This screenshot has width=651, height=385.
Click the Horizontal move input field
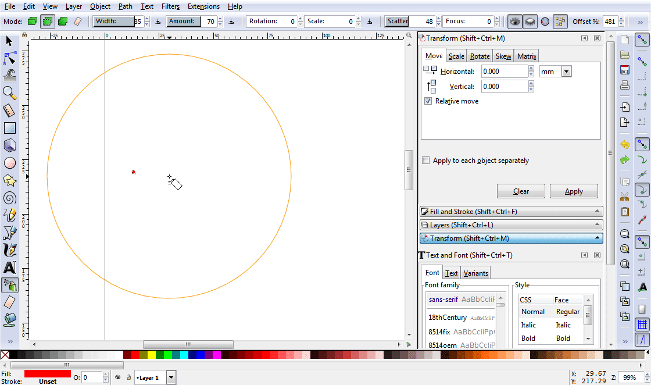[503, 71]
